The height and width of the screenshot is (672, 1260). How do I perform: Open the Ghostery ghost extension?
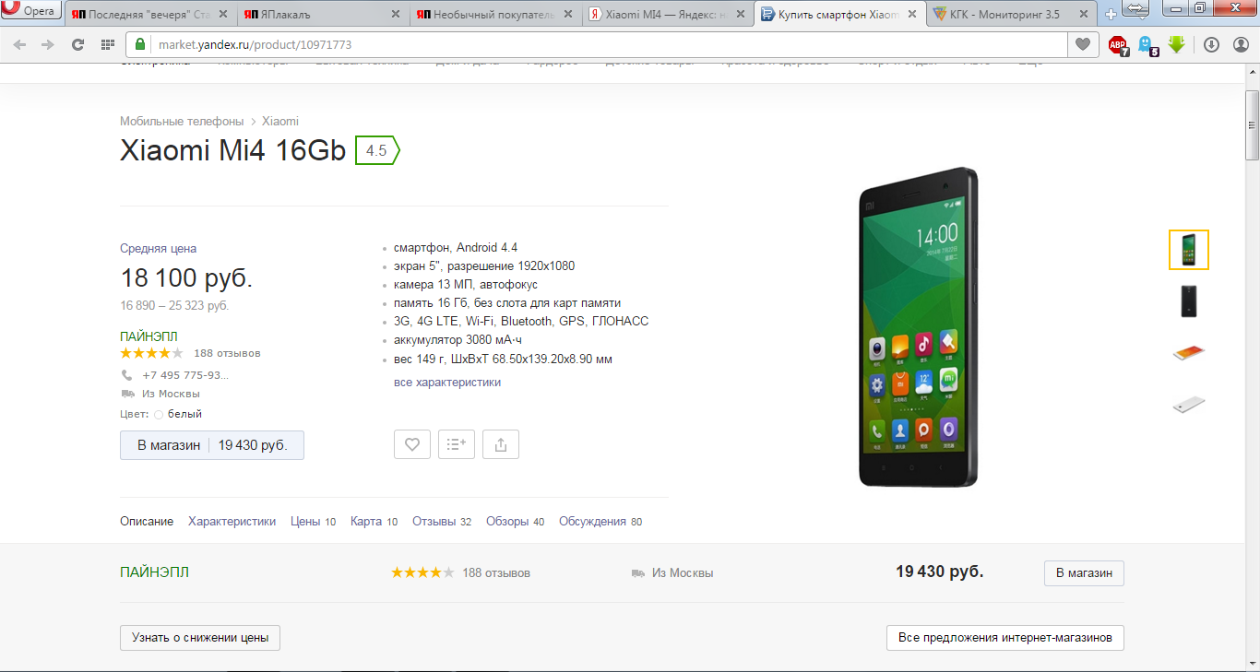click(x=1147, y=44)
